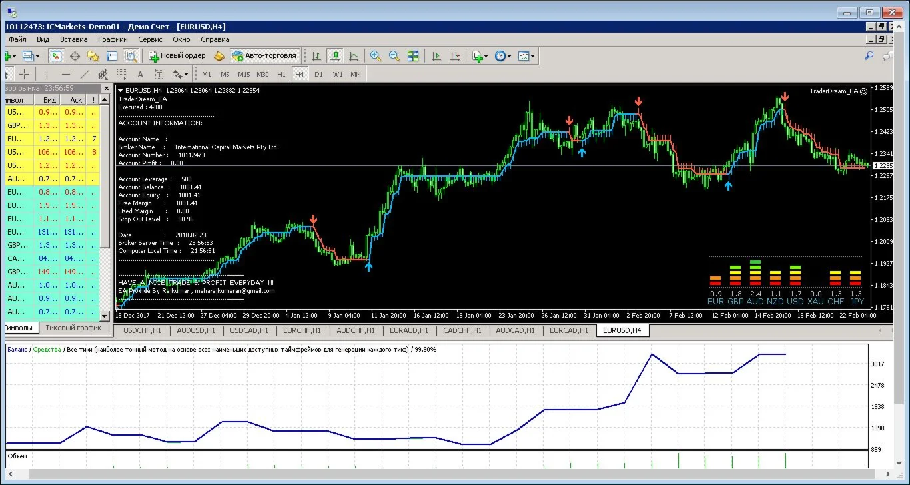Select the text label 'A' tool

pos(140,74)
